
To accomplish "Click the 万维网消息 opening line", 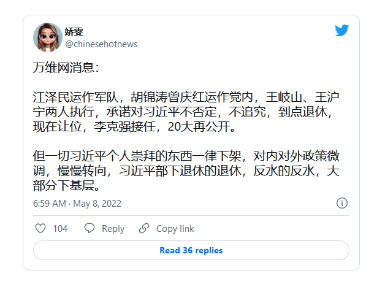I will pyautogui.click(x=66, y=68).
